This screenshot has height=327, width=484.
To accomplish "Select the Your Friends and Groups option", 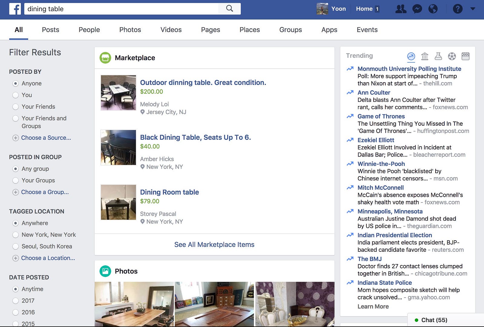I will coord(15,118).
